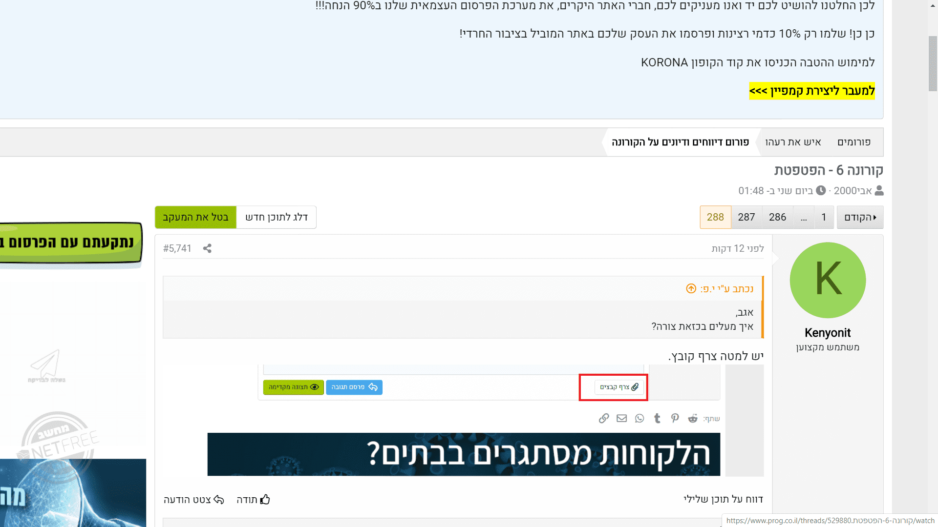Open the פורומים breadcrumb tab
The width and height of the screenshot is (938, 527).
pos(853,142)
